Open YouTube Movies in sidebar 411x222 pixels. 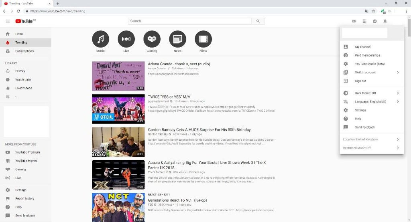click(x=26, y=161)
